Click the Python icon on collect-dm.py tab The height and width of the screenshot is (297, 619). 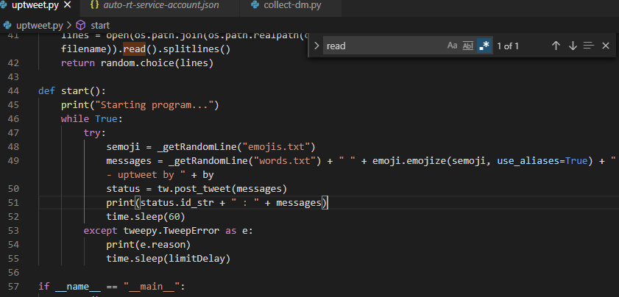coord(255,6)
